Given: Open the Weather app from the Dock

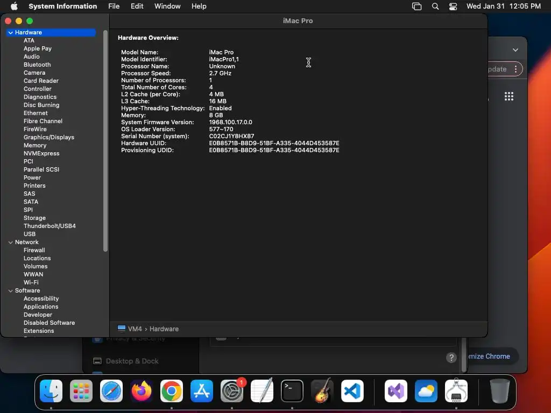Looking at the screenshot, I should pos(426,391).
